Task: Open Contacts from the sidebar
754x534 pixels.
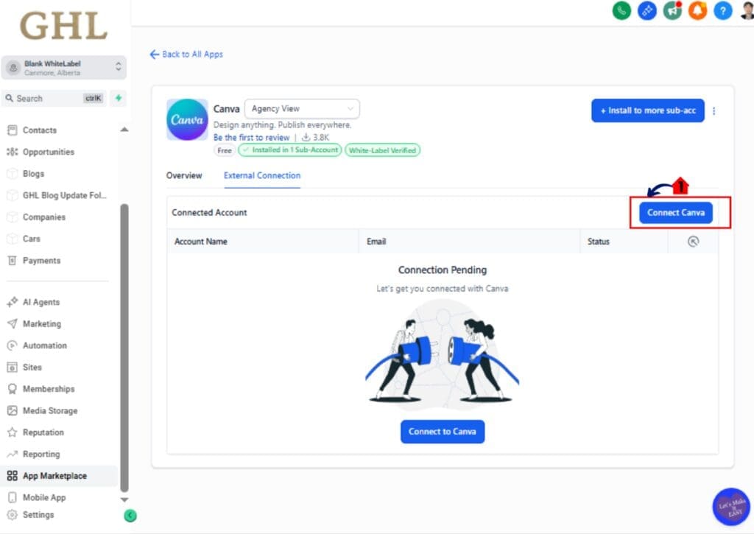Action: point(40,130)
